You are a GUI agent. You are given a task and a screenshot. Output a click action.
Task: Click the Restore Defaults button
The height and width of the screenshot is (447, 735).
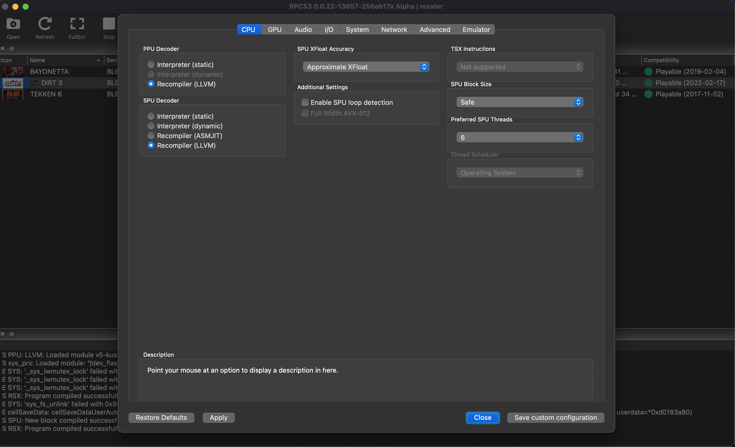click(x=161, y=418)
